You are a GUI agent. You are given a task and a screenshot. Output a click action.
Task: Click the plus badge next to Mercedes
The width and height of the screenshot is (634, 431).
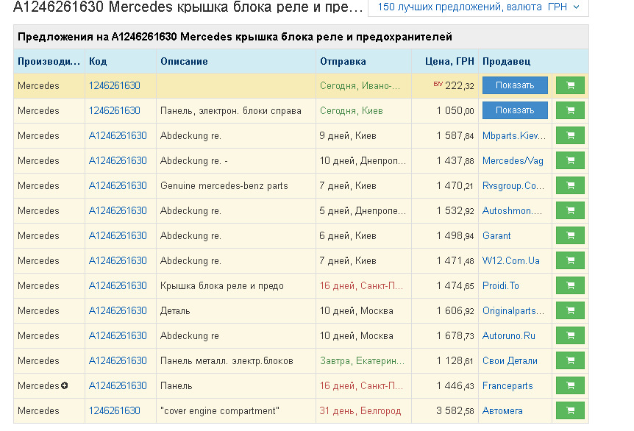point(64,385)
